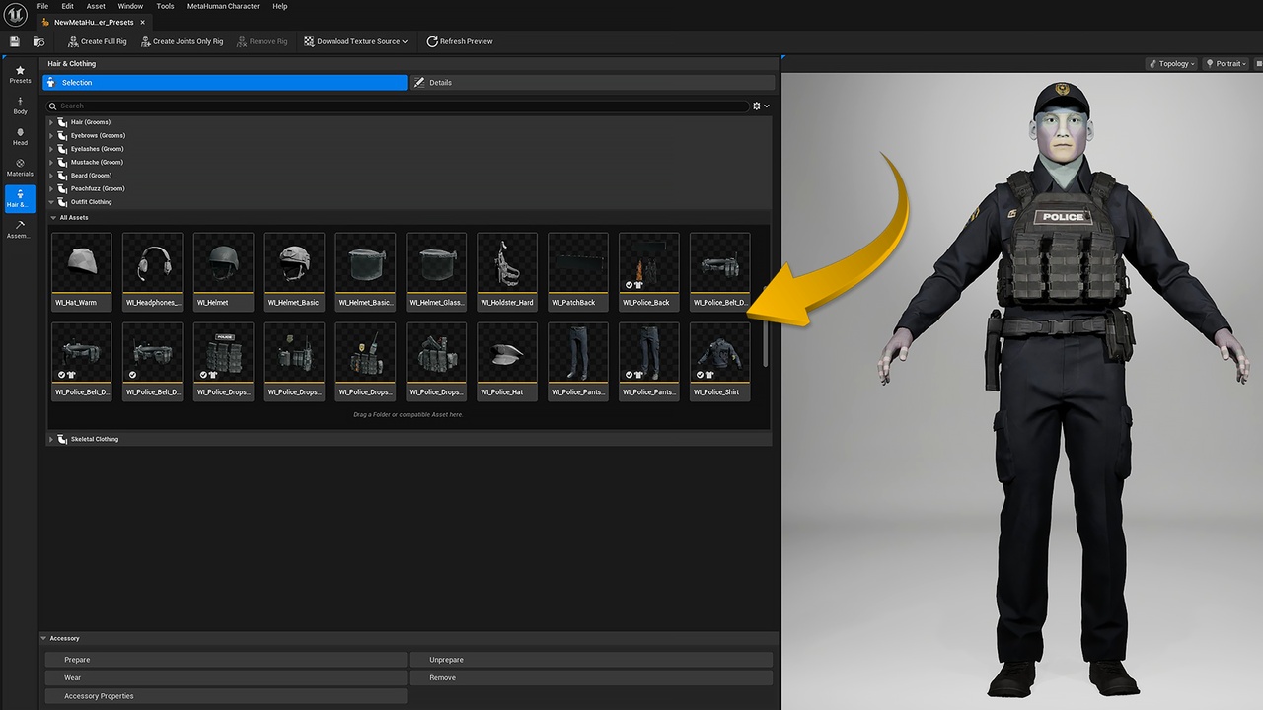
Task: Open the gear settings dropdown beside search
Action: (761, 106)
